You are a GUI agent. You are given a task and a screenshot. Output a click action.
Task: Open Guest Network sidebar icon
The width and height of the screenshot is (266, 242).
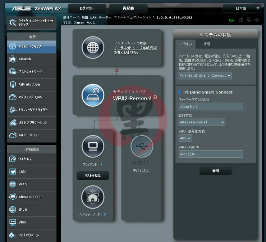(x=13, y=72)
